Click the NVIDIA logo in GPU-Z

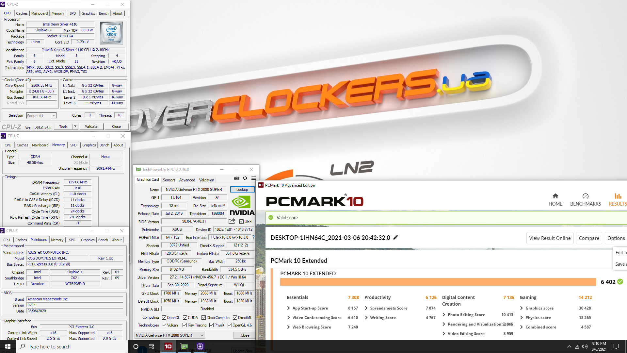point(242,205)
